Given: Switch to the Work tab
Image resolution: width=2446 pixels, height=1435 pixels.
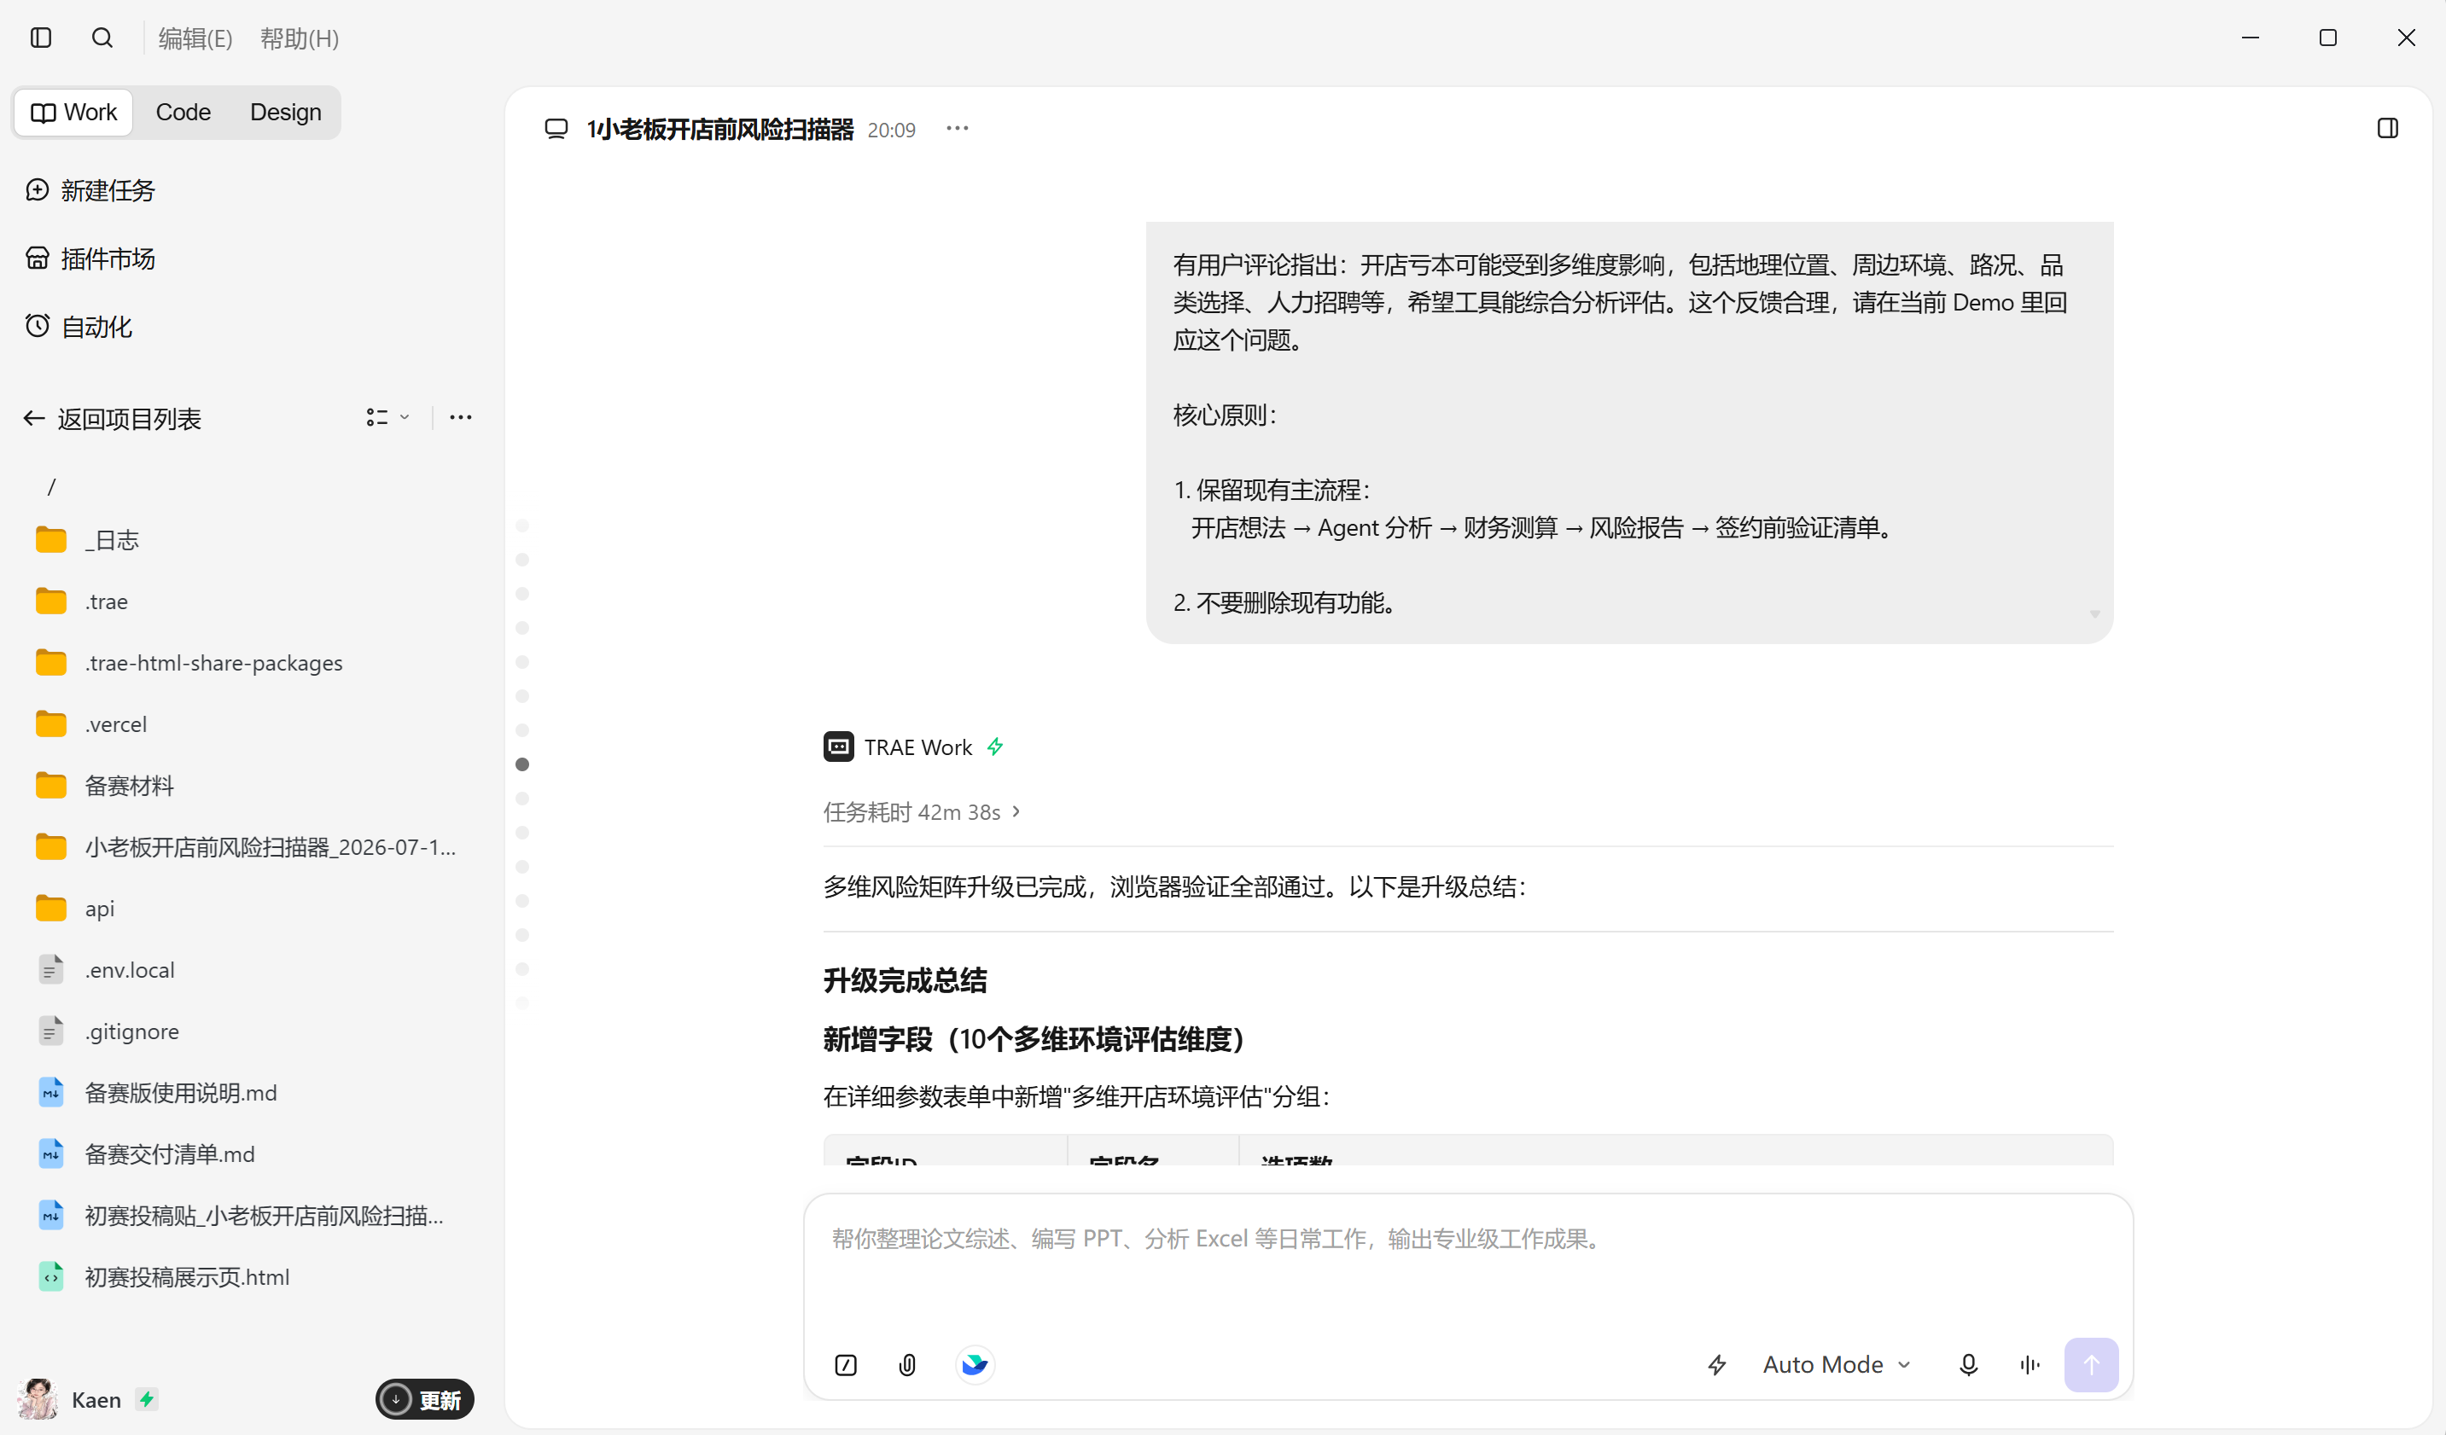Looking at the screenshot, I should pyautogui.click(x=73, y=113).
